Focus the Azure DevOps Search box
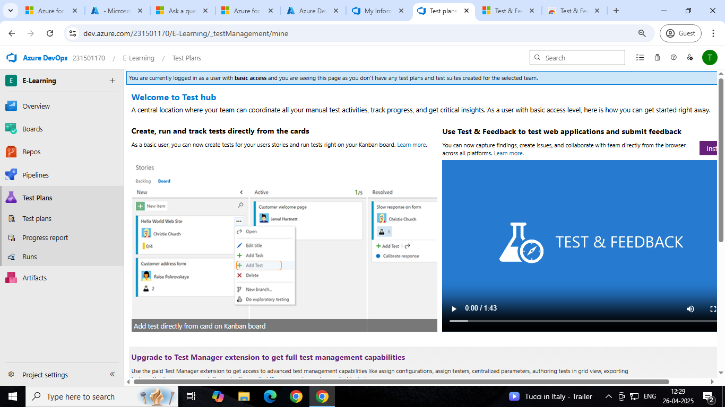 577,58
